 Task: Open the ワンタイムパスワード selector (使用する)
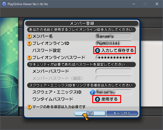[107, 99]
